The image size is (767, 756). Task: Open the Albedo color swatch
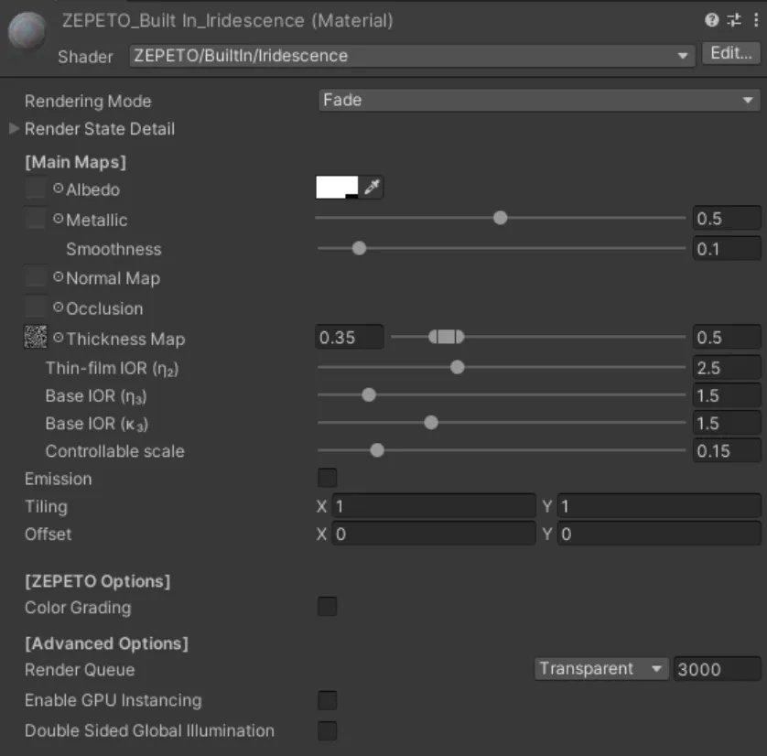[337, 188]
